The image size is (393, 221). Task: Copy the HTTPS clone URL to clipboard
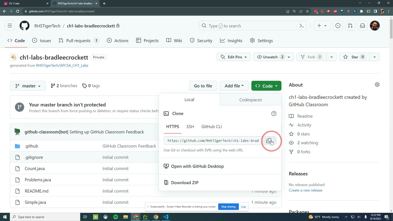pos(269,141)
